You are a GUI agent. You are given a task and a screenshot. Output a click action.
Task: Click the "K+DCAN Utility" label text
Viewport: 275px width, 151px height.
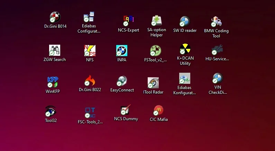pos(185,61)
